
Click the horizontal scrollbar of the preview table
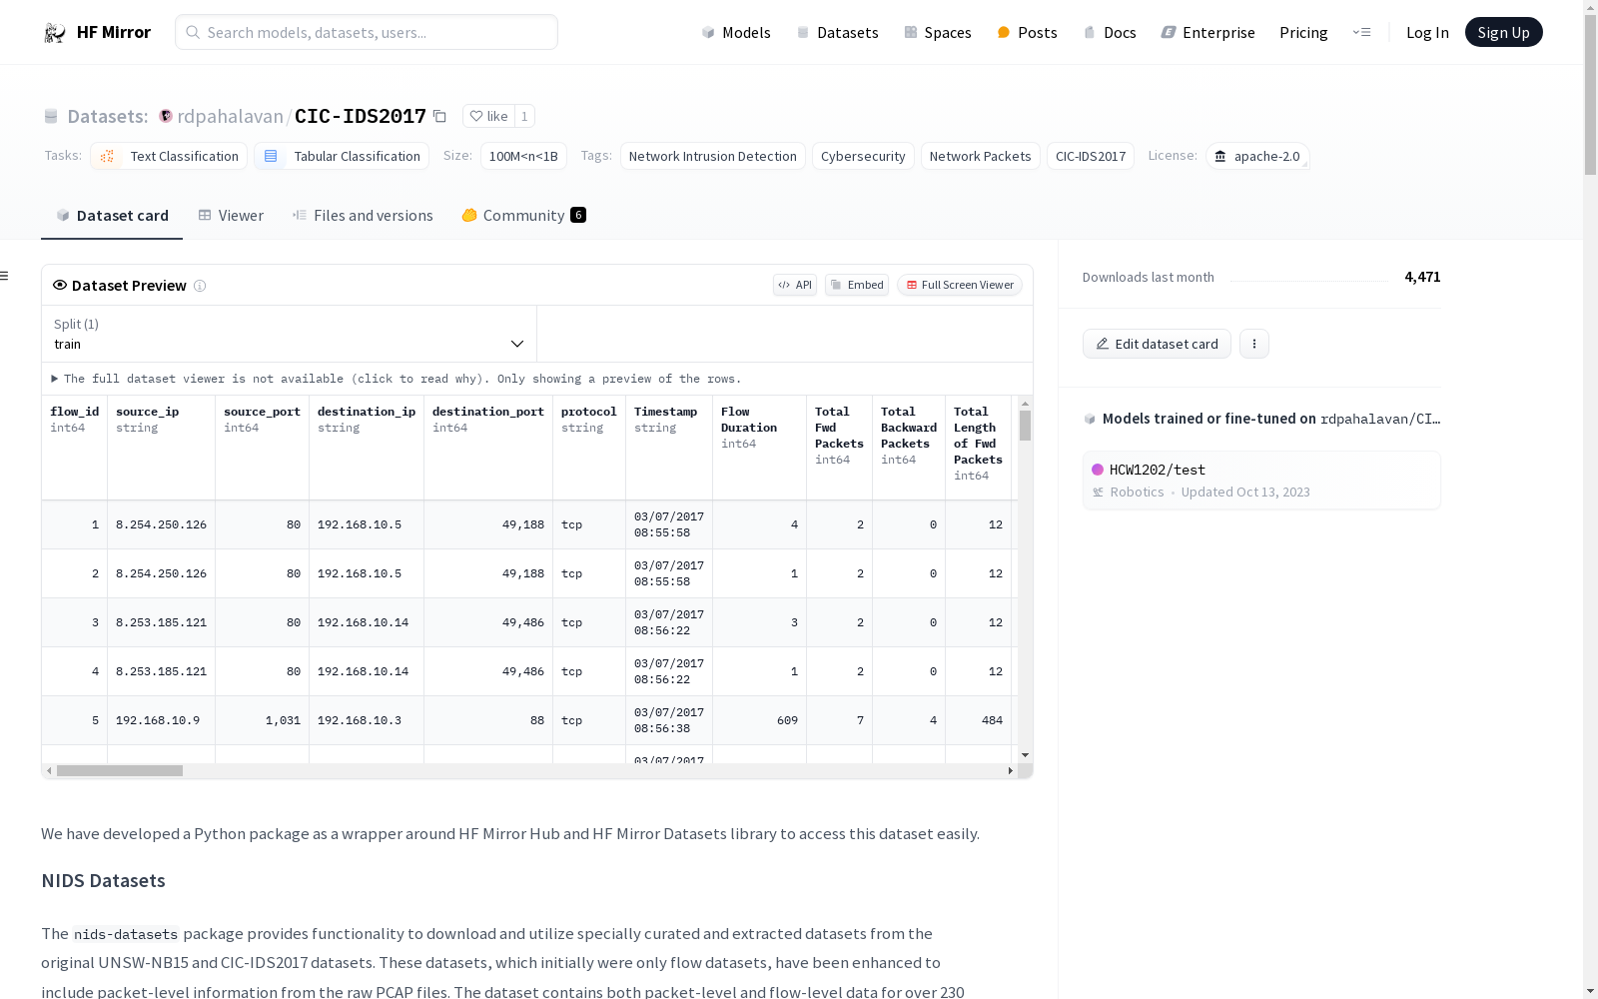click(x=120, y=771)
